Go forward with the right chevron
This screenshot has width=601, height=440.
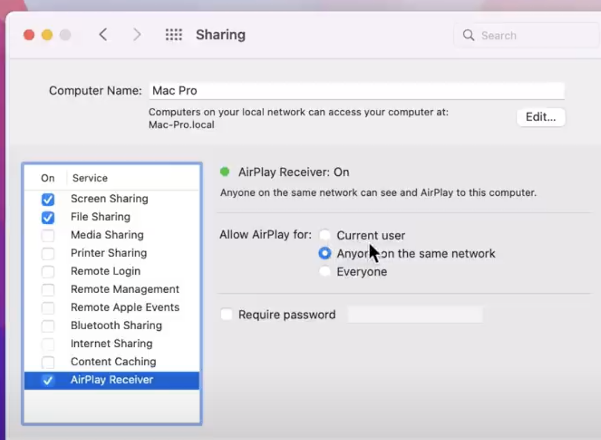point(137,35)
